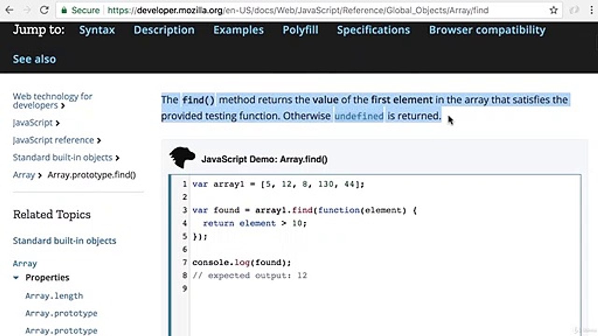Click the Related Topics heading
Screen dimensions: 598x336
[52, 215]
